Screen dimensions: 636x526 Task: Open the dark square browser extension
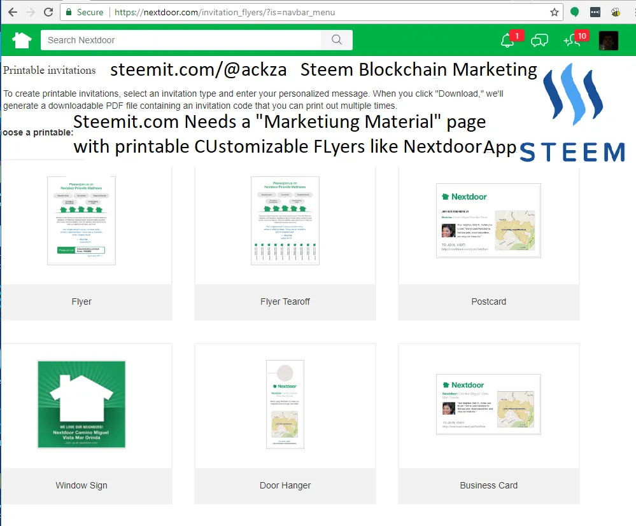(595, 12)
